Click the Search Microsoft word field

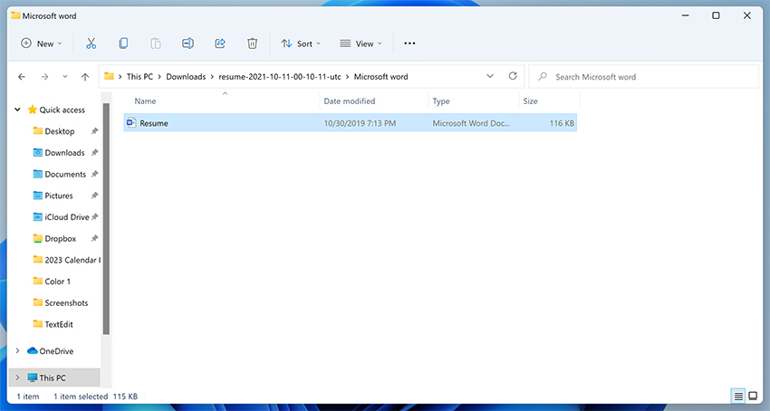[644, 77]
